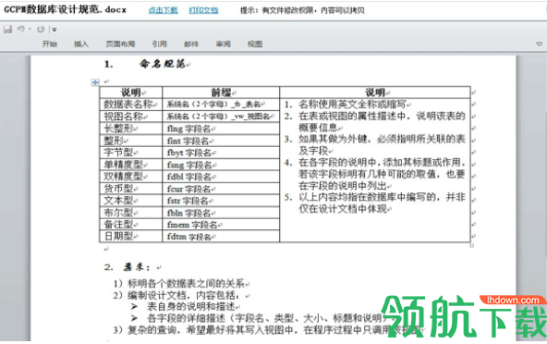The height and width of the screenshot is (344, 547).
Task: Select the table cell 文本型
Action: click(x=131, y=201)
